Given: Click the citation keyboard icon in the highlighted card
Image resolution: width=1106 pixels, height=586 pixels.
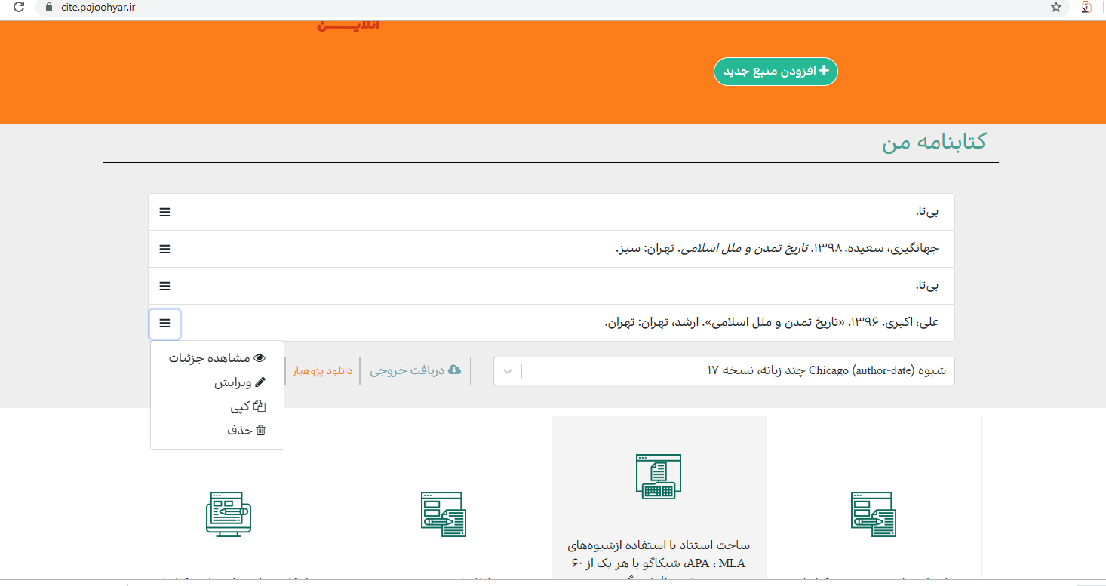Looking at the screenshot, I should pyautogui.click(x=658, y=477).
